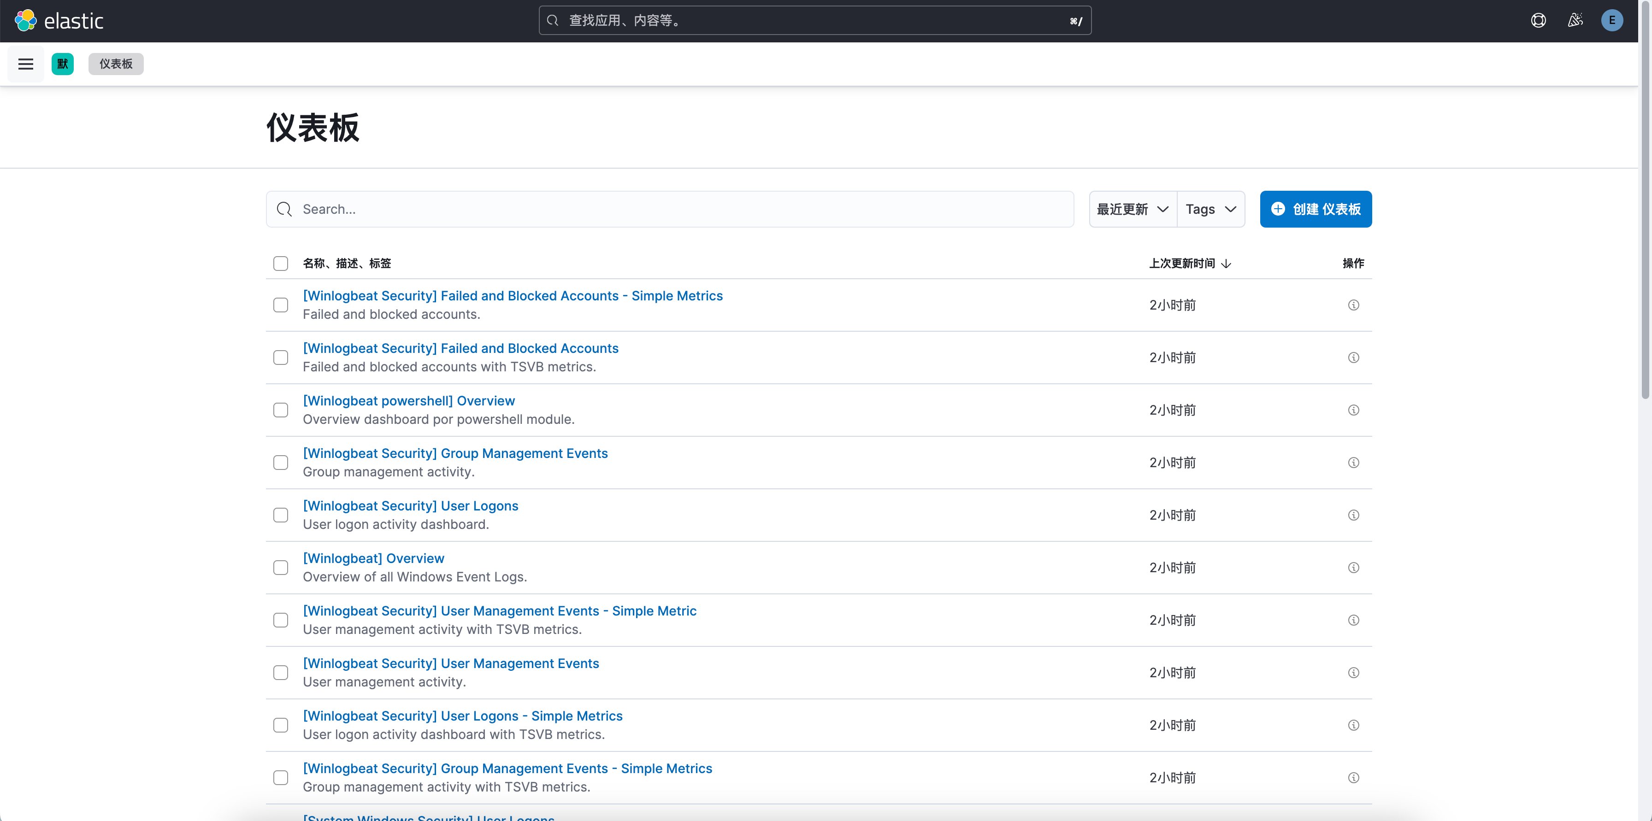
Task: Check the Winlogbeat powershell Overview row
Action: point(280,410)
